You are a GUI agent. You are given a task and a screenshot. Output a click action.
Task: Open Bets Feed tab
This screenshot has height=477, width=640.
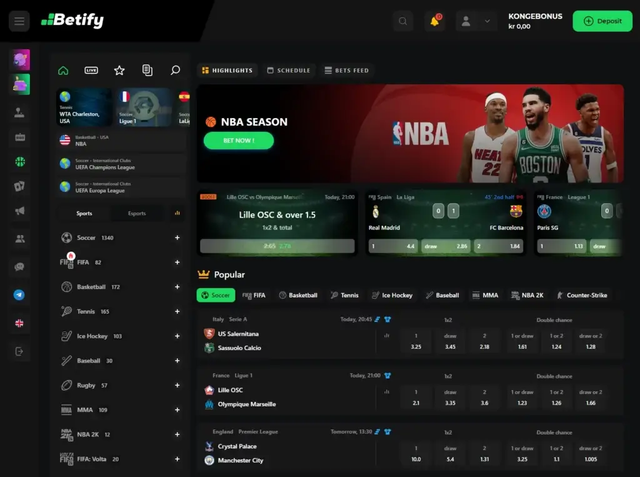[x=346, y=70]
